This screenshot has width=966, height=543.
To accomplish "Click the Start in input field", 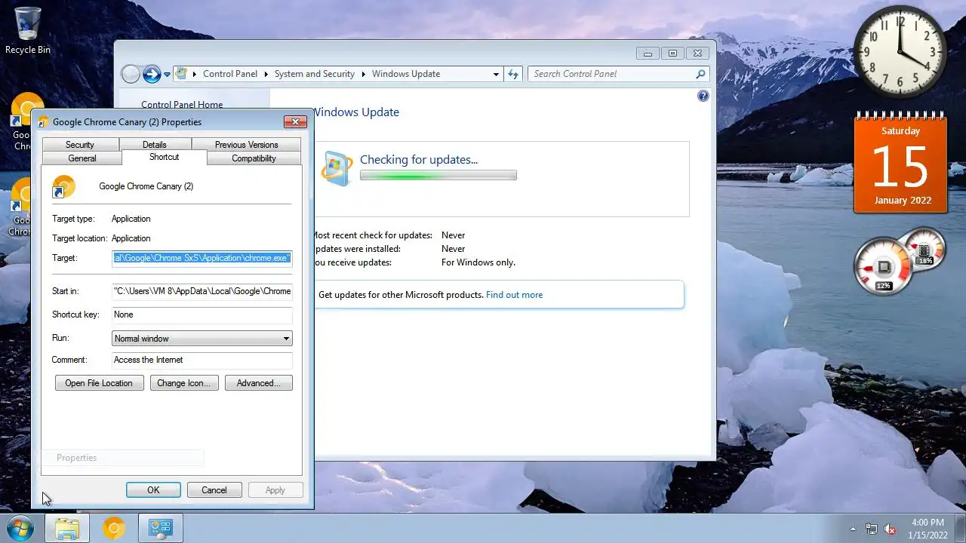I will 202,291.
